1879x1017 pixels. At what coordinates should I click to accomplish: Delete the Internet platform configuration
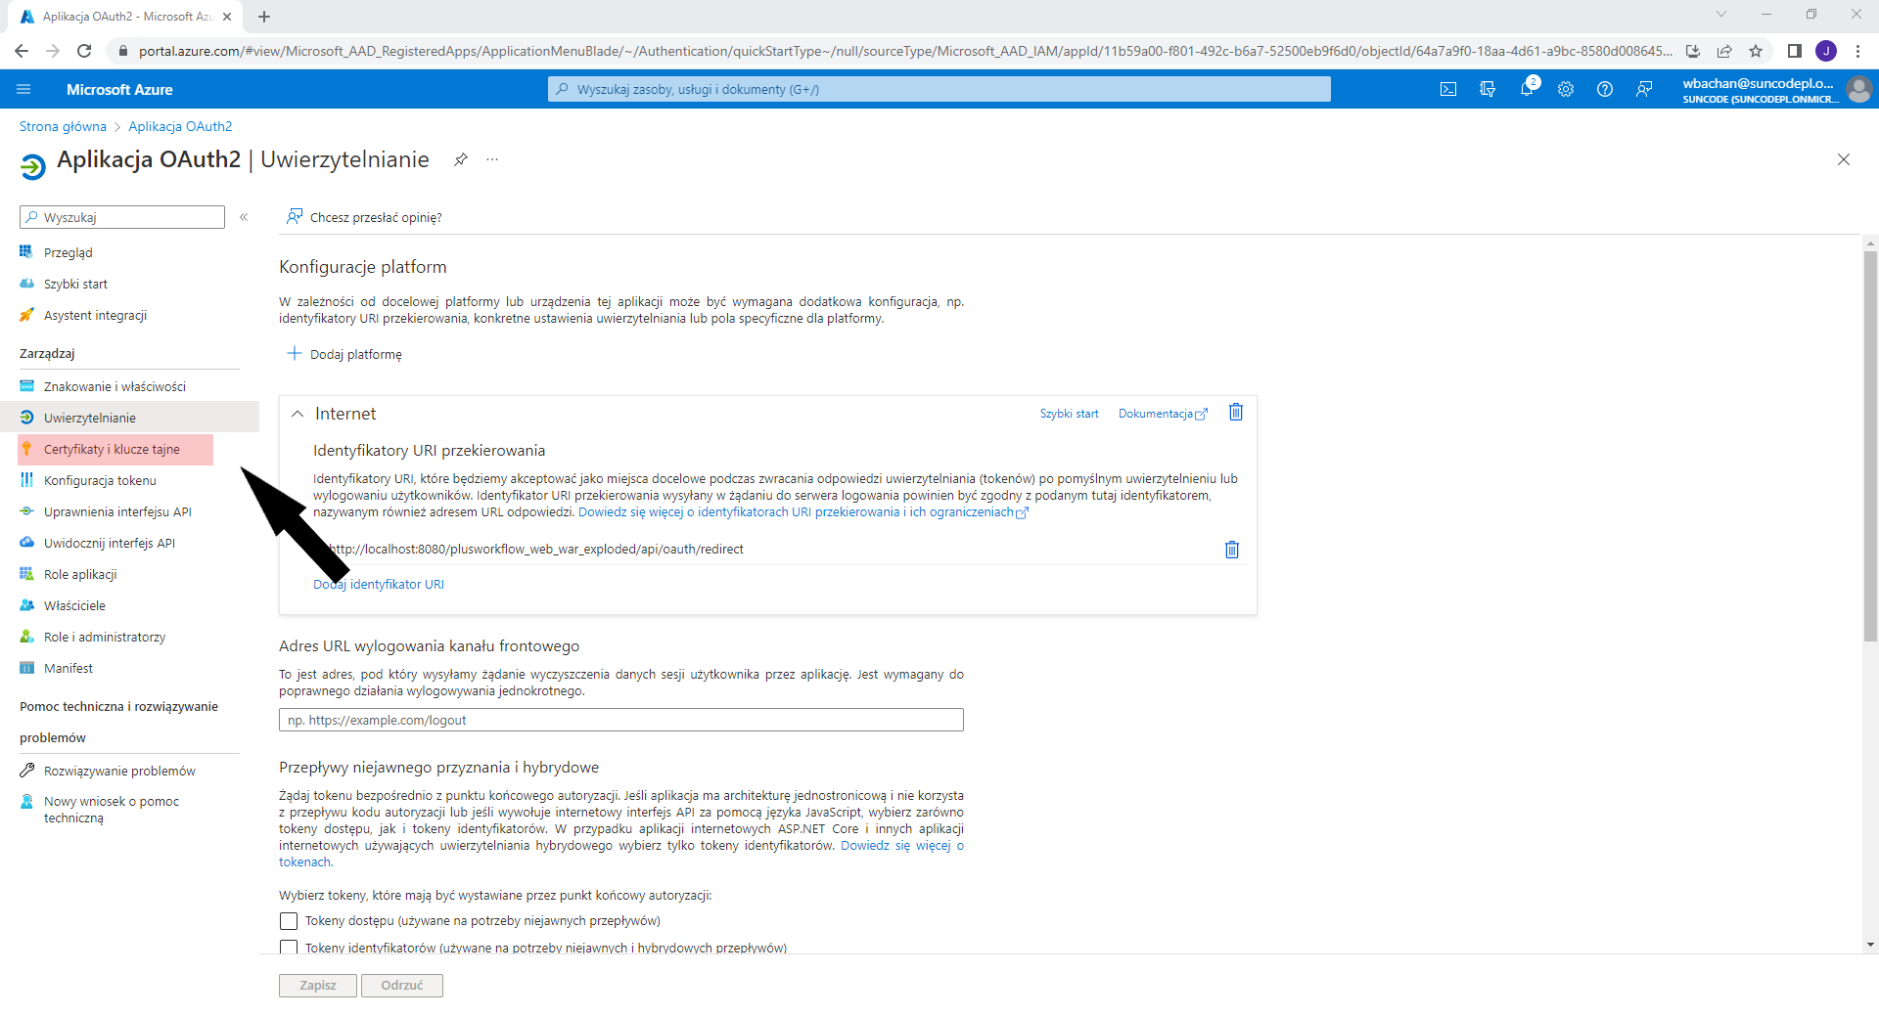click(1236, 413)
